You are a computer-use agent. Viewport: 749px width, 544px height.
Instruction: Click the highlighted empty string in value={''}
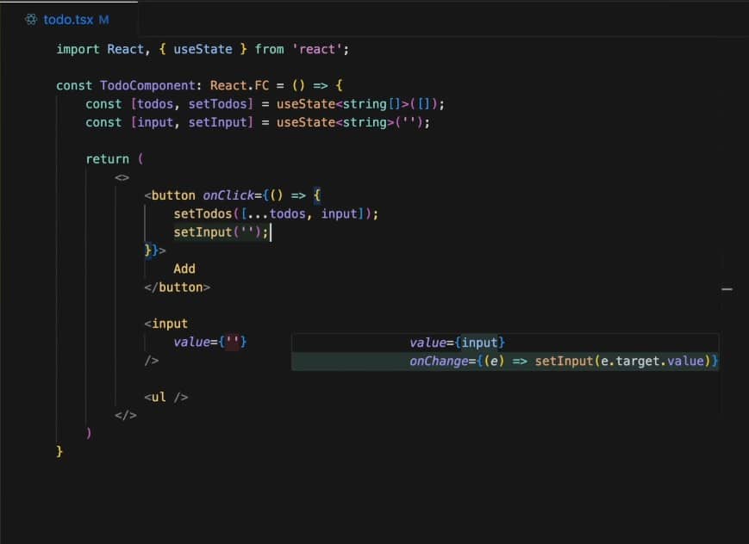233,343
